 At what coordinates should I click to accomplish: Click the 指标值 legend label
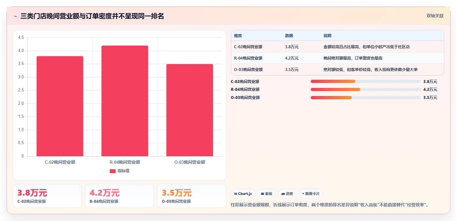point(123,171)
